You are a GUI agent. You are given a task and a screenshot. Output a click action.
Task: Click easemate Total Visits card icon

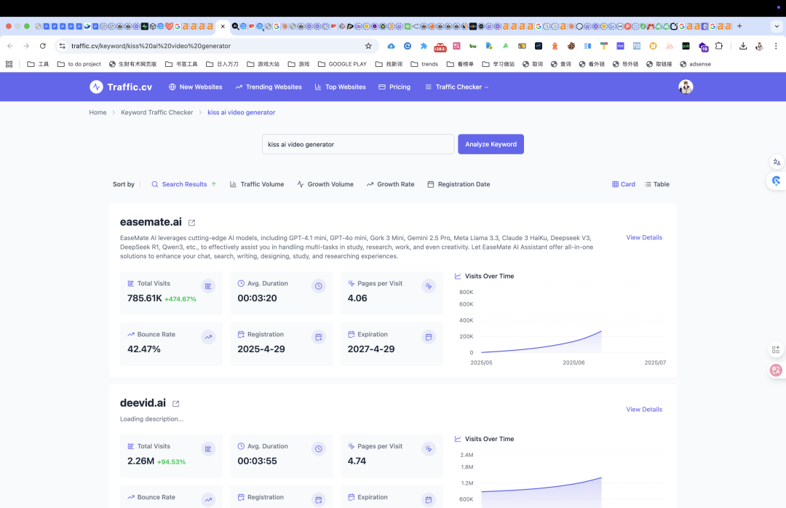[x=208, y=286]
